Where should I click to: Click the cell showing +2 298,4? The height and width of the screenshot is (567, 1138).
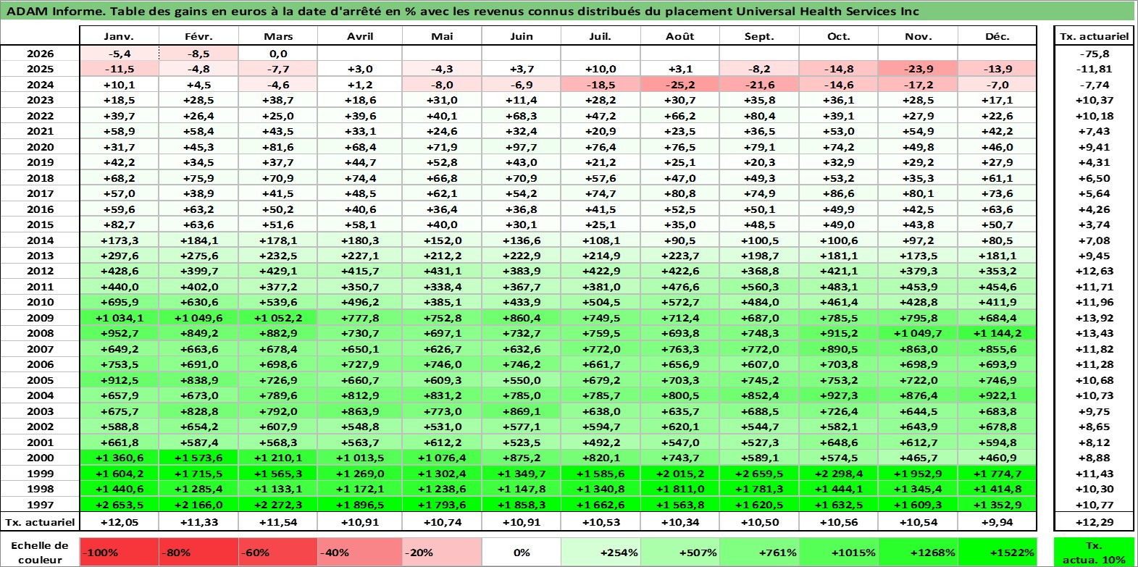(839, 474)
